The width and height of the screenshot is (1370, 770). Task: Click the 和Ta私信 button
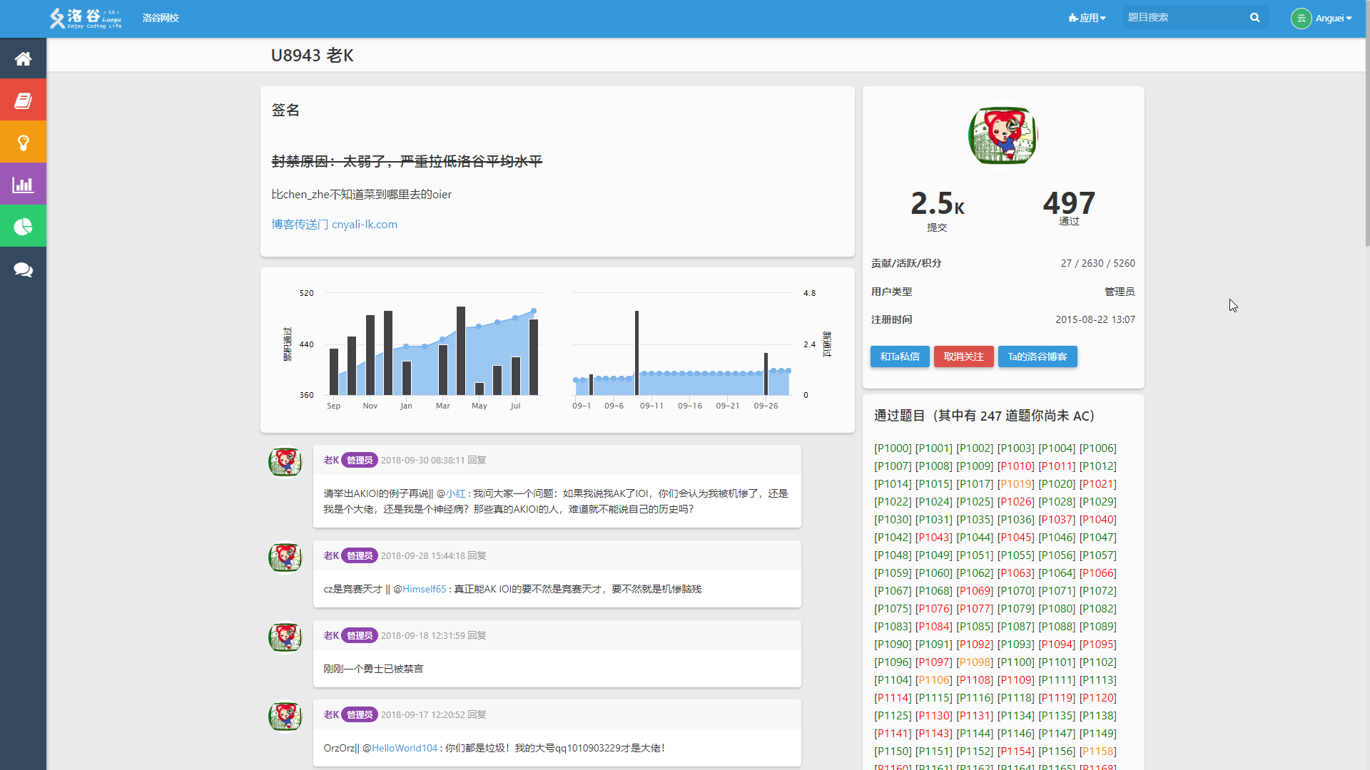(x=900, y=356)
